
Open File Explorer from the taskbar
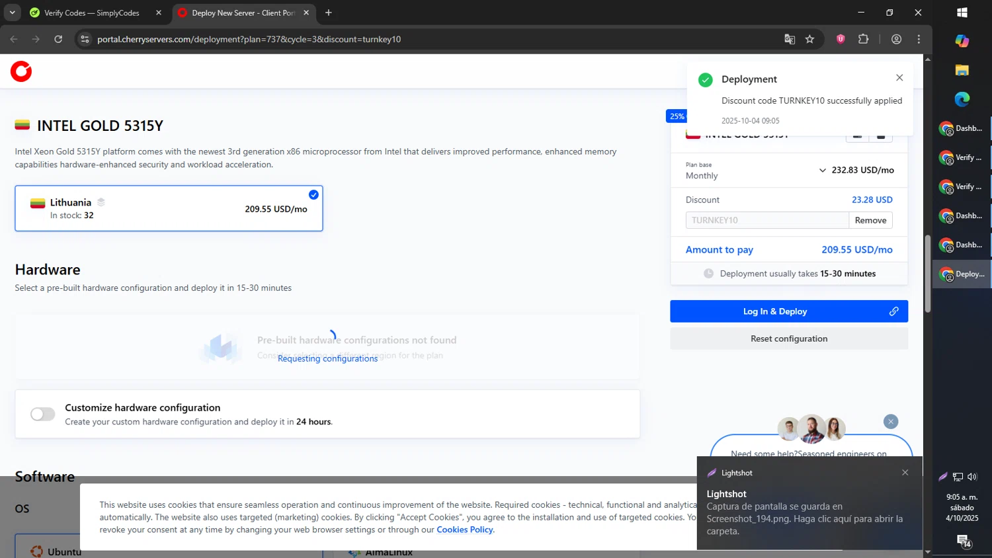click(962, 70)
